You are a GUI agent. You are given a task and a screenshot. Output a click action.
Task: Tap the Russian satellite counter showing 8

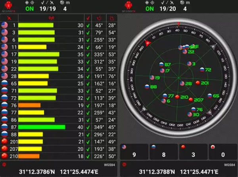click(x=164, y=152)
